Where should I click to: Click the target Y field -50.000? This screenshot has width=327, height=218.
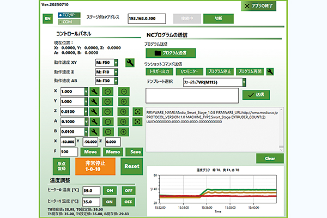coord(90,142)
